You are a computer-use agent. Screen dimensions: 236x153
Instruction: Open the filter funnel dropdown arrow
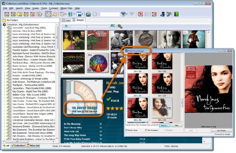coord(127,14)
